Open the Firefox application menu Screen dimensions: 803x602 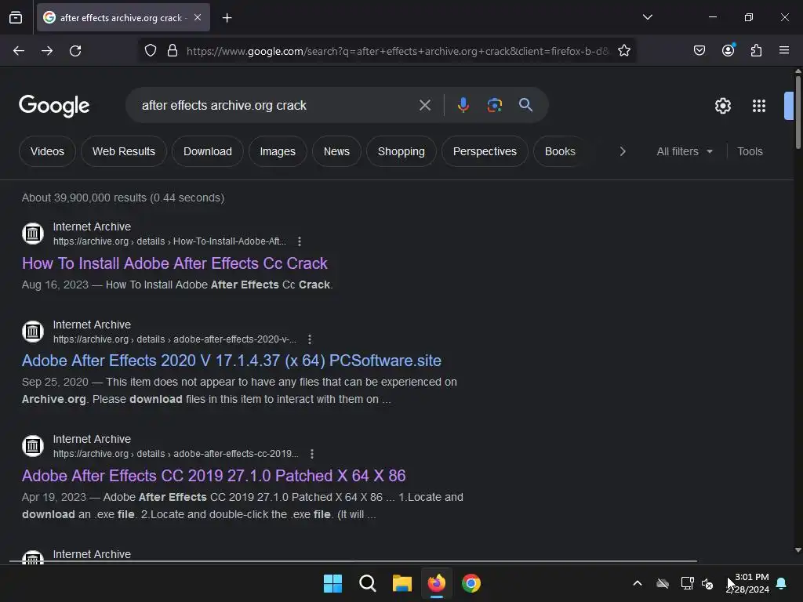(784, 50)
